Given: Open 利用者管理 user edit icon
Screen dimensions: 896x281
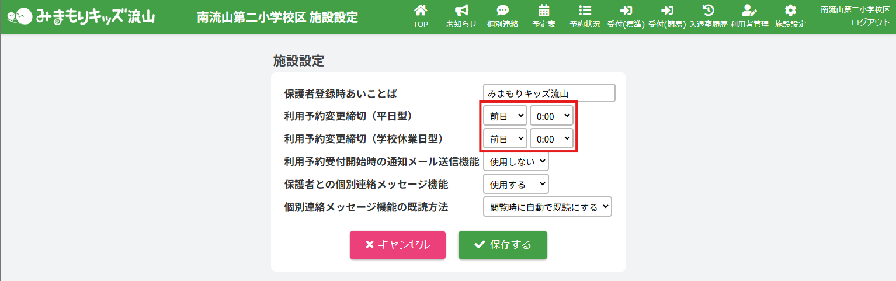Looking at the screenshot, I should point(749,11).
